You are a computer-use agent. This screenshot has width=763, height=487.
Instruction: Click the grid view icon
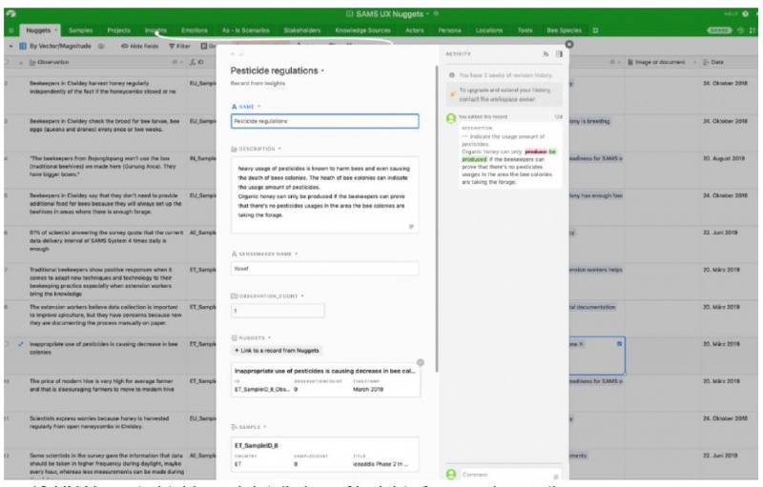click(x=22, y=46)
